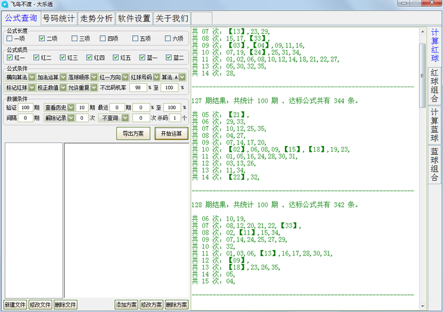
Task: Click the 开始运算 button
Action: pyautogui.click(x=172, y=134)
